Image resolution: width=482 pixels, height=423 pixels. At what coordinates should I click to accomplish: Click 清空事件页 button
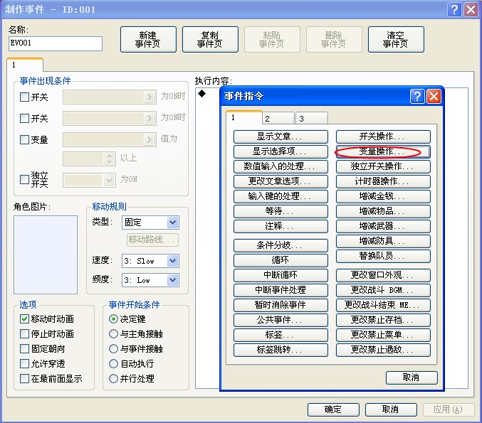point(396,40)
